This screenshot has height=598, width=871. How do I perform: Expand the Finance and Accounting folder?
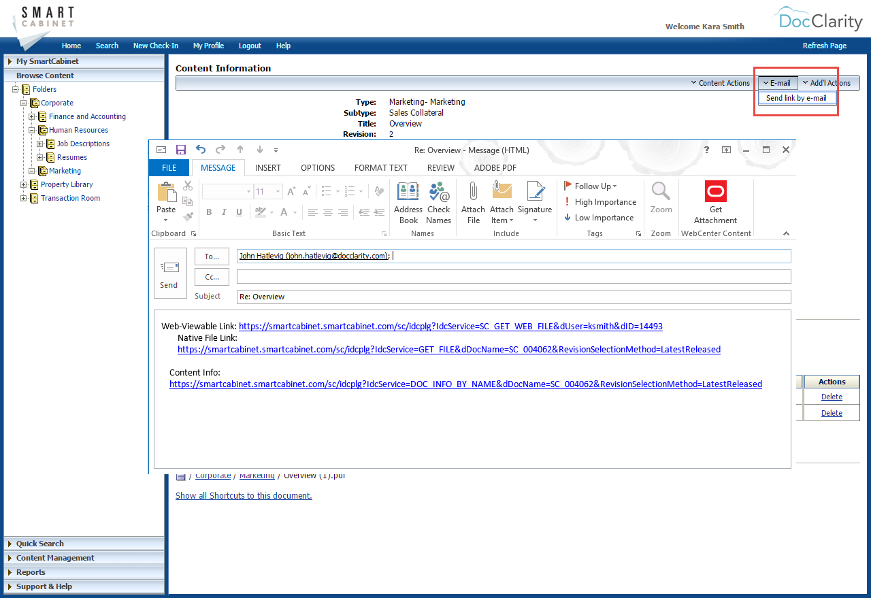[31, 116]
